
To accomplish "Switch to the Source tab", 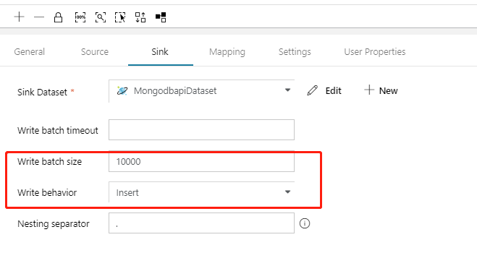I will pos(95,51).
